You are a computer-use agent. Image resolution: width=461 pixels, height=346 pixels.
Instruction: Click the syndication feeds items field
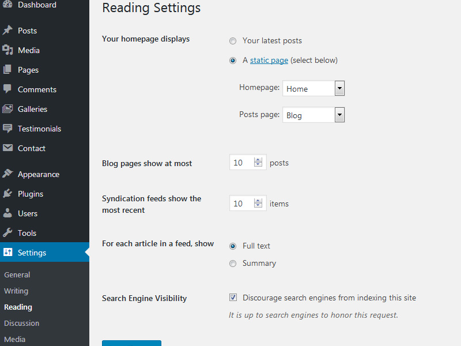coord(241,204)
